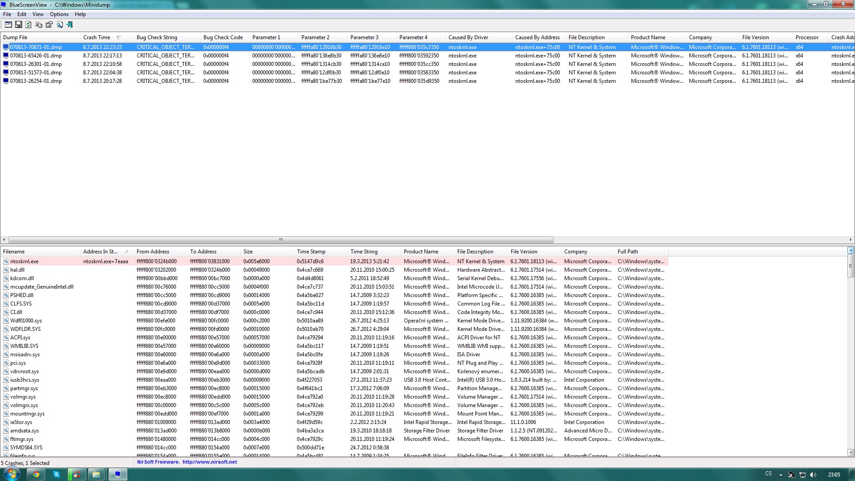This screenshot has width=855, height=481.
Task: Select the hal.dll driver row
Action: coord(17,270)
